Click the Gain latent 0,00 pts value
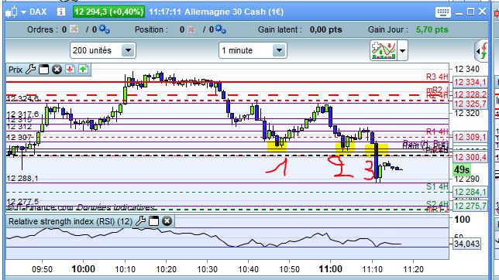Screen dimensions: 499x280 click(x=325, y=29)
